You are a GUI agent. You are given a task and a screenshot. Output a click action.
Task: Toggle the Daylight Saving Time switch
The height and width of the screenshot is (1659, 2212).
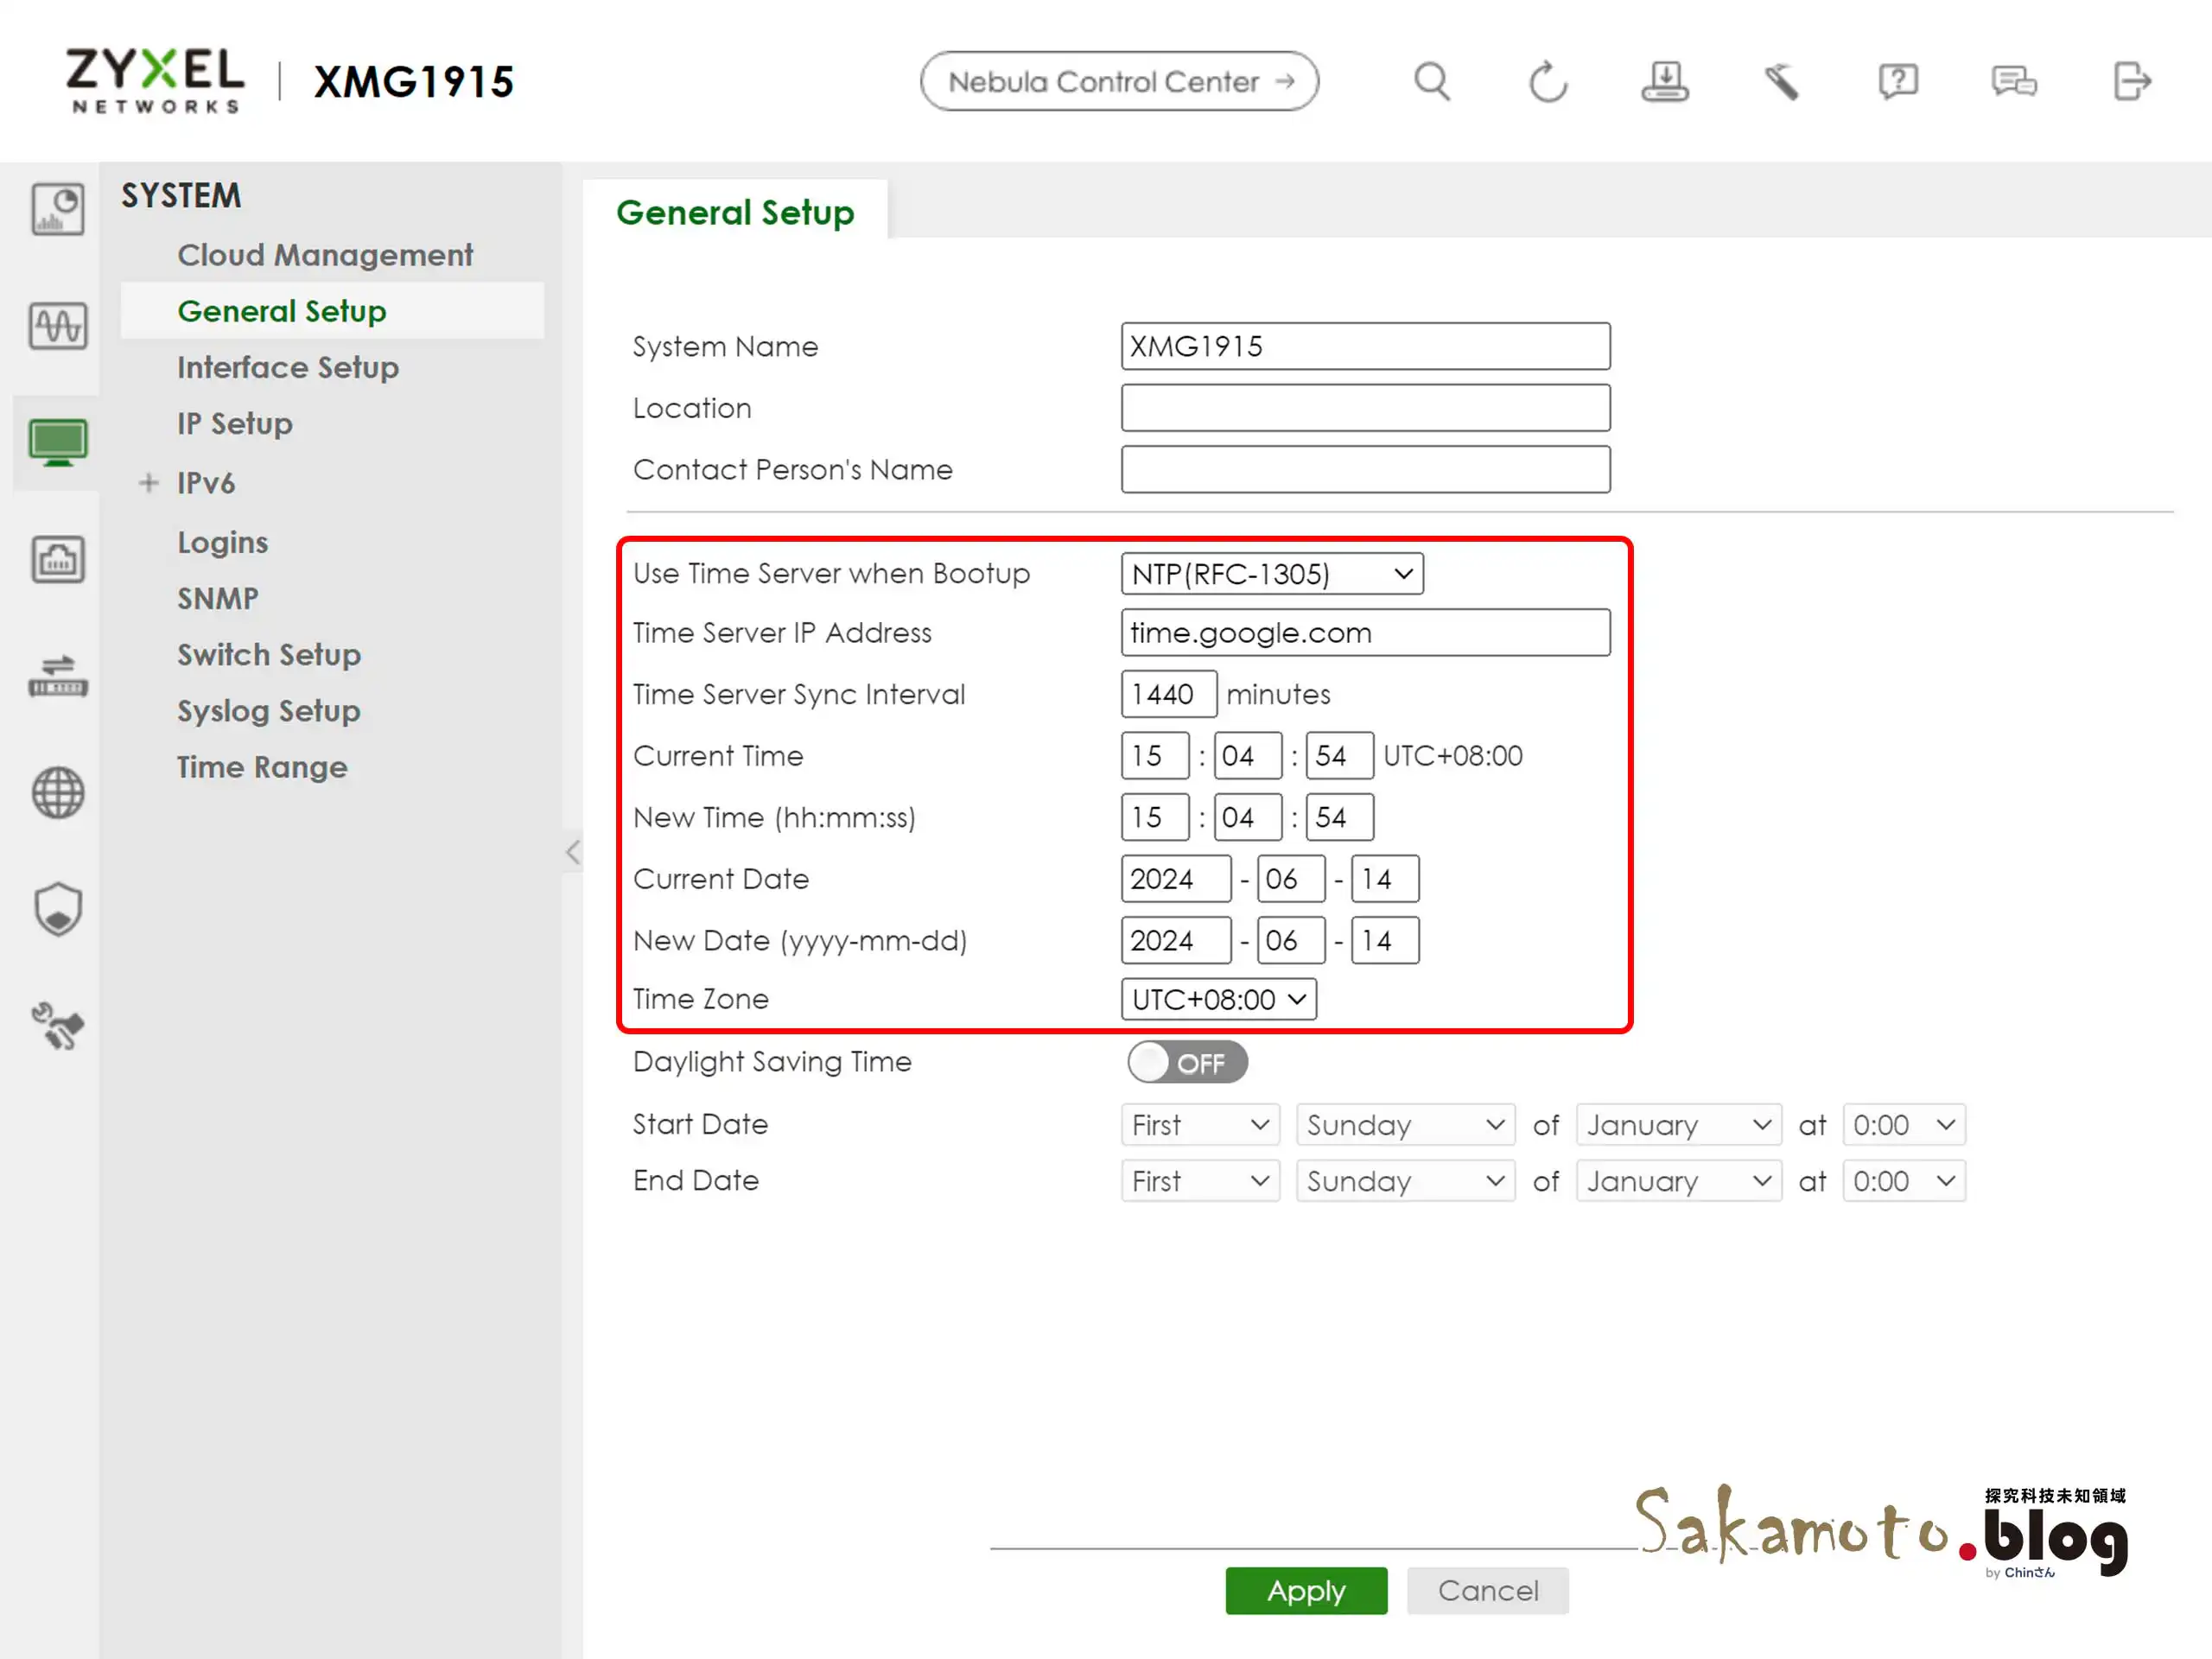(1187, 1062)
